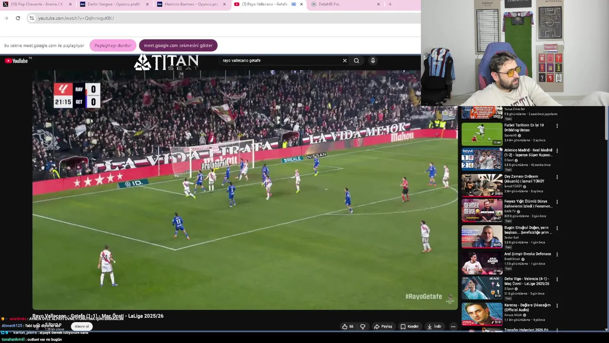Click the İndir download button

tap(434, 326)
